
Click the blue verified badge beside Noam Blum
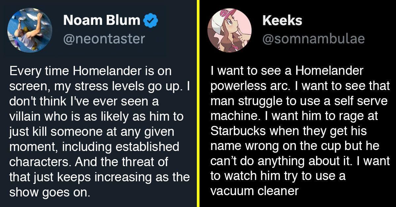point(151,21)
